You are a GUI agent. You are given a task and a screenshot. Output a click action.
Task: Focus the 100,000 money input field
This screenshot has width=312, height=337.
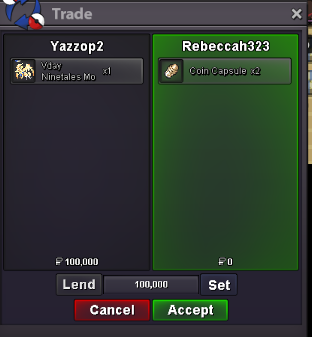pyautogui.click(x=151, y=285)
